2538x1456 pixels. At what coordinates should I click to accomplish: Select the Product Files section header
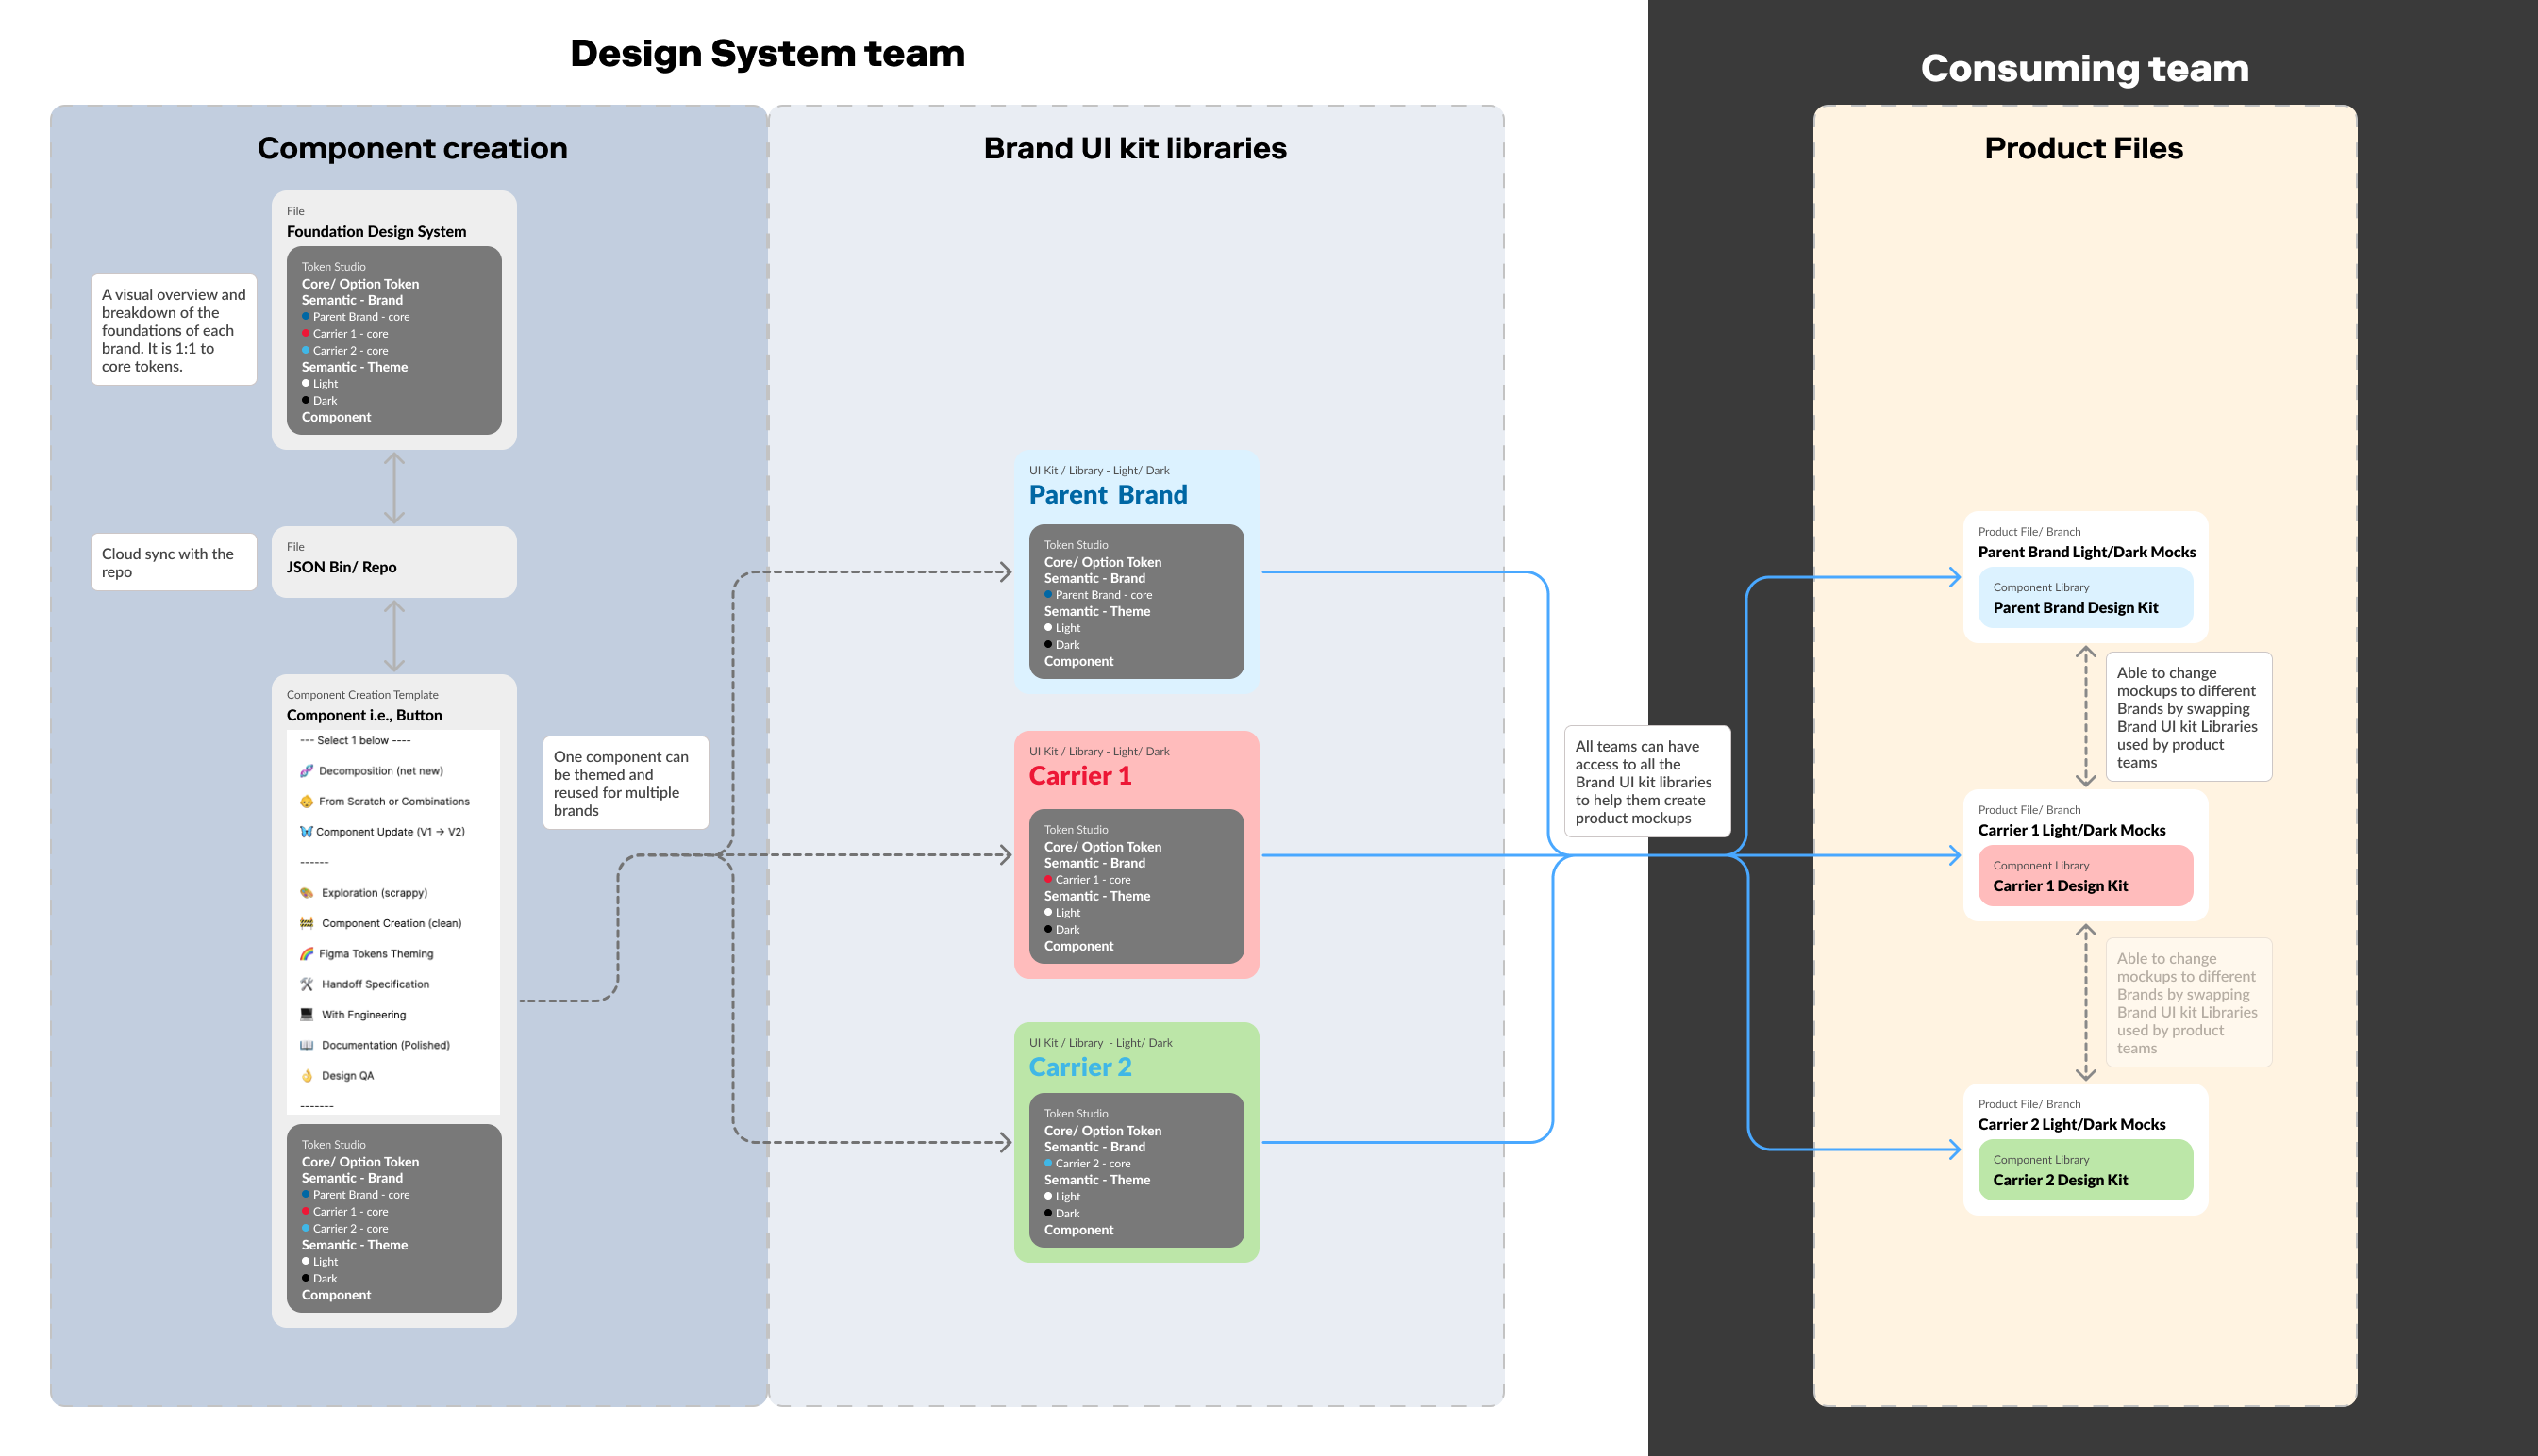click(2084, 147)
